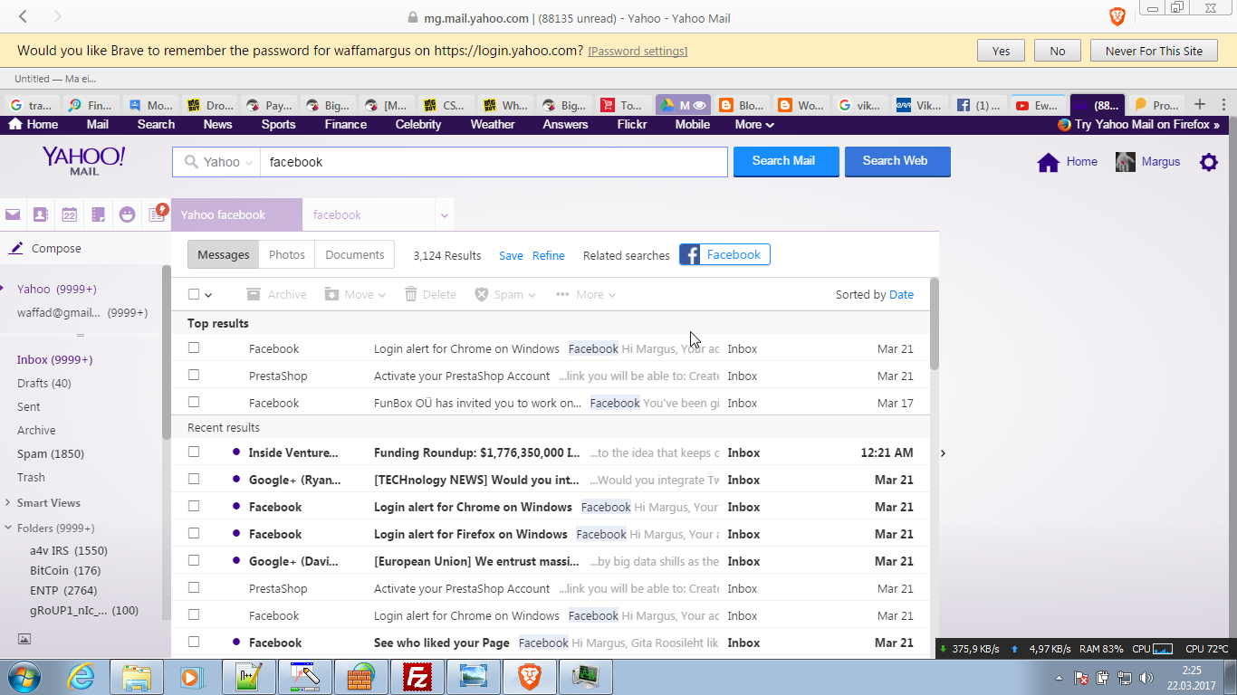Click the Home house icon beside Margus
1237x695 pixels.
coord(1049,162)
